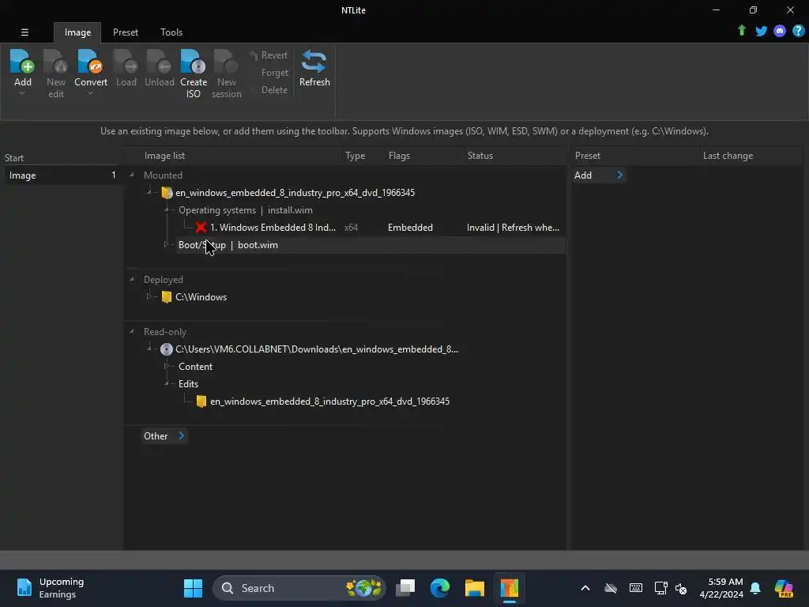Click the Refresh toolbar icon
The width and height of the screenshot is (809, 607).
point(314,62)
